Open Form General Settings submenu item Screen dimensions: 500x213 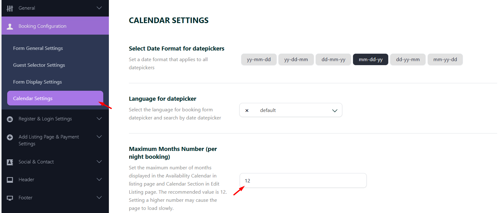point(38,48)
